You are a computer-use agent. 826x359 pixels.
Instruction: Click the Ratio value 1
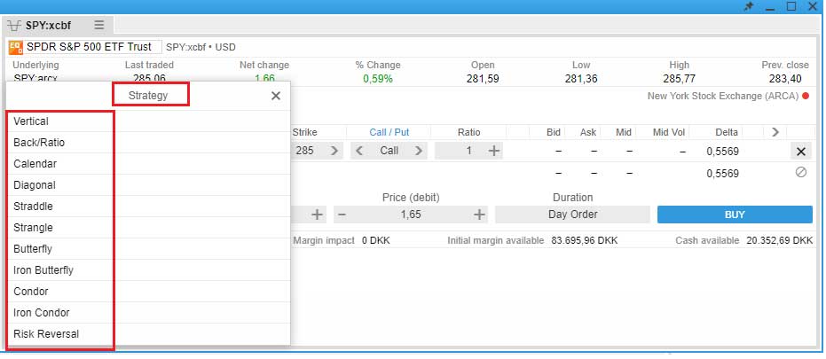[468, 151]
